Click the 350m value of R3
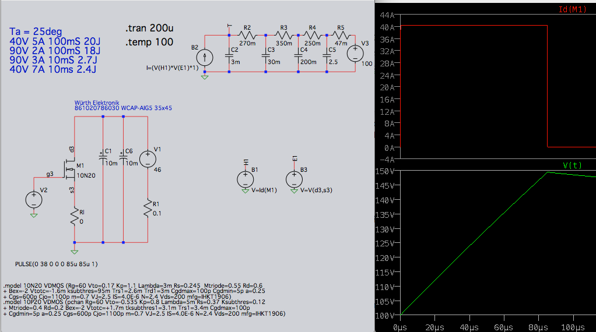 284,43
